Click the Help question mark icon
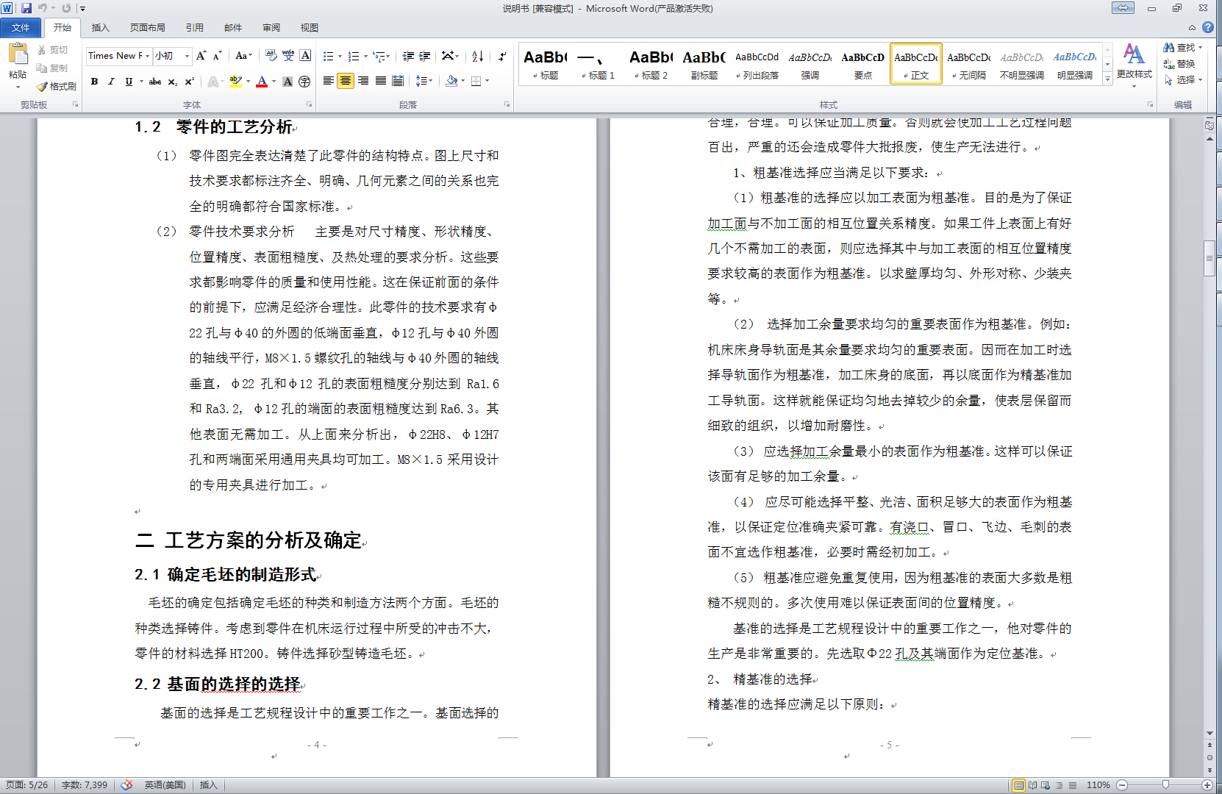This screenshot has width=1222, height=794. tap(1208, 27)
